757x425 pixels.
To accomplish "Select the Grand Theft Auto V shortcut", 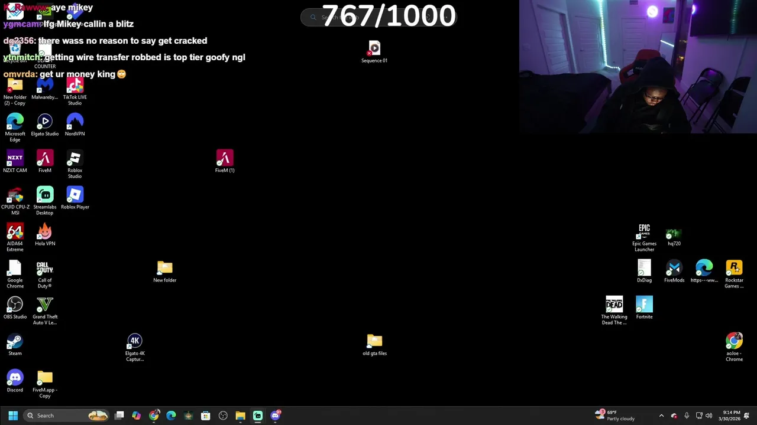I will point(45,311).
